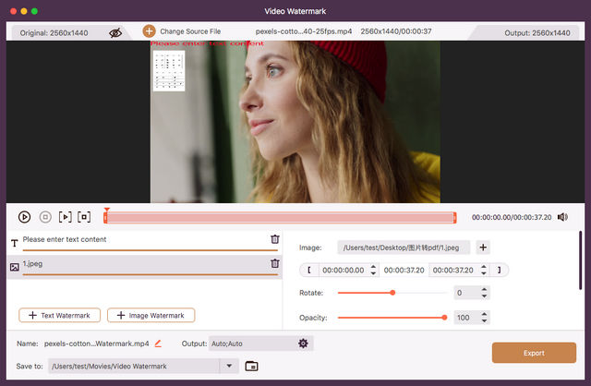Image resolution: width=591 pixels, height=386 pixels.
Task: Delete the text watermark with trash icon
Action: [274, 239]
